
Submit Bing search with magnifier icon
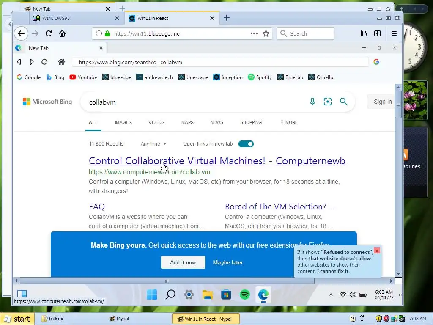coord(343,102)
